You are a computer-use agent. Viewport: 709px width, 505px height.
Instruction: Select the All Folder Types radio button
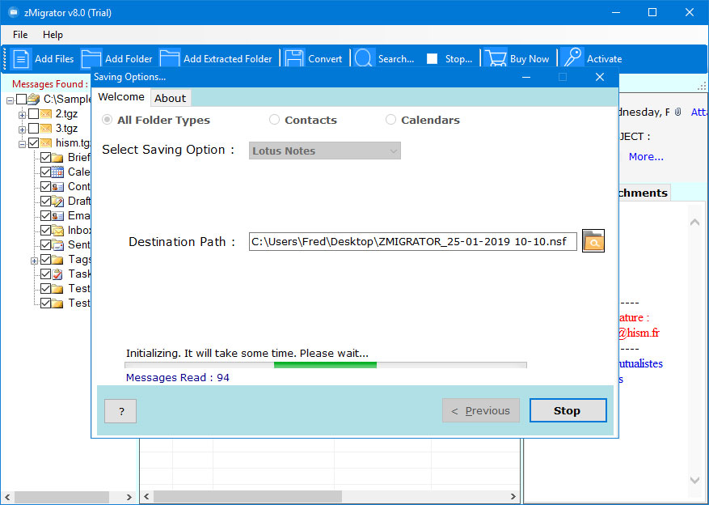[108, 120]
